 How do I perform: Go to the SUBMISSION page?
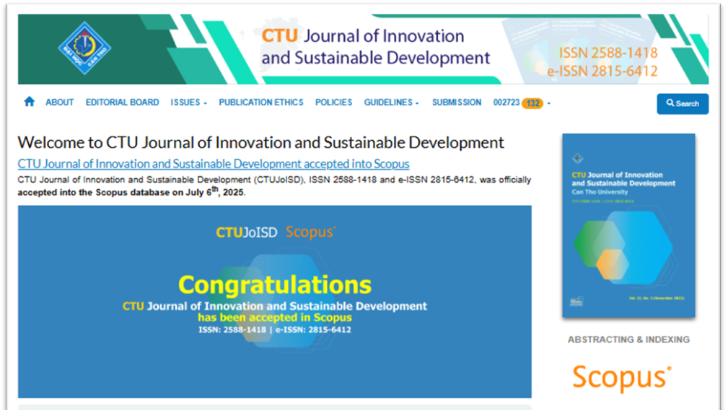click(456, 102)
